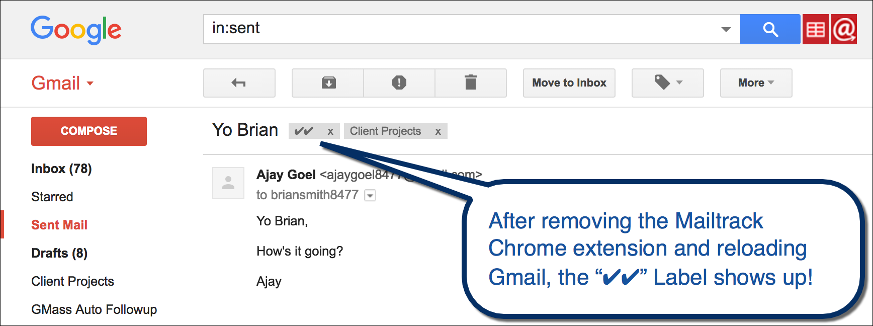Open GMass Auto Followup label
The width and height of the screenshot is (873, 326).
click(x=94, y=309)
